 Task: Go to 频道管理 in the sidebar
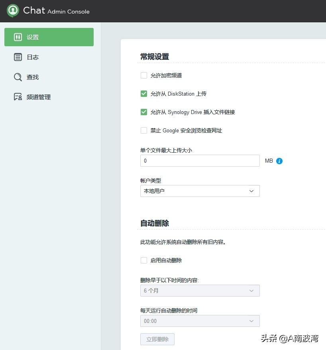coord(39,97)
